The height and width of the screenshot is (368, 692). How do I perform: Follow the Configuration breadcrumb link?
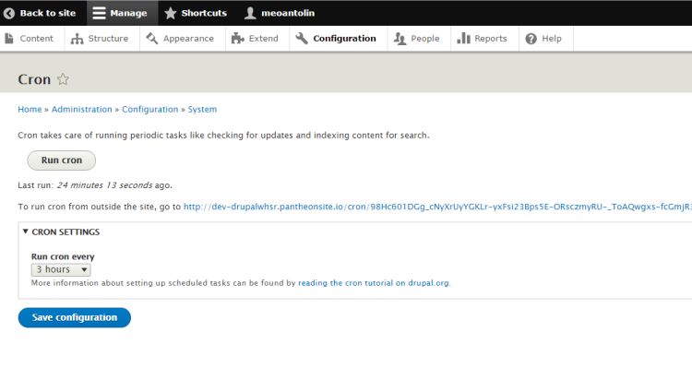tap(150, 110)
